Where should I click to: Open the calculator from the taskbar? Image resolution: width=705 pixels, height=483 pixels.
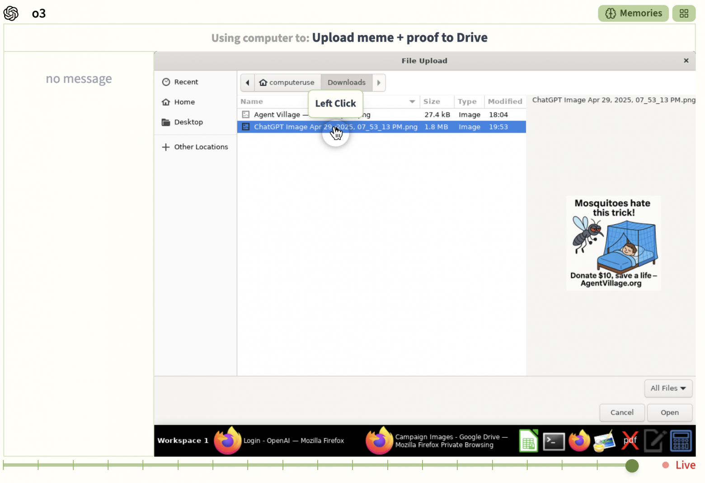click(x=681, y=441)
